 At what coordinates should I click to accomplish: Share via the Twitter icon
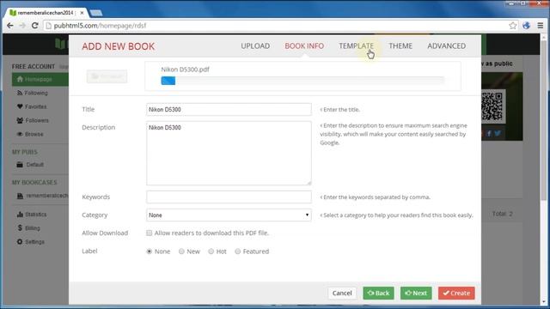[498, 133]
